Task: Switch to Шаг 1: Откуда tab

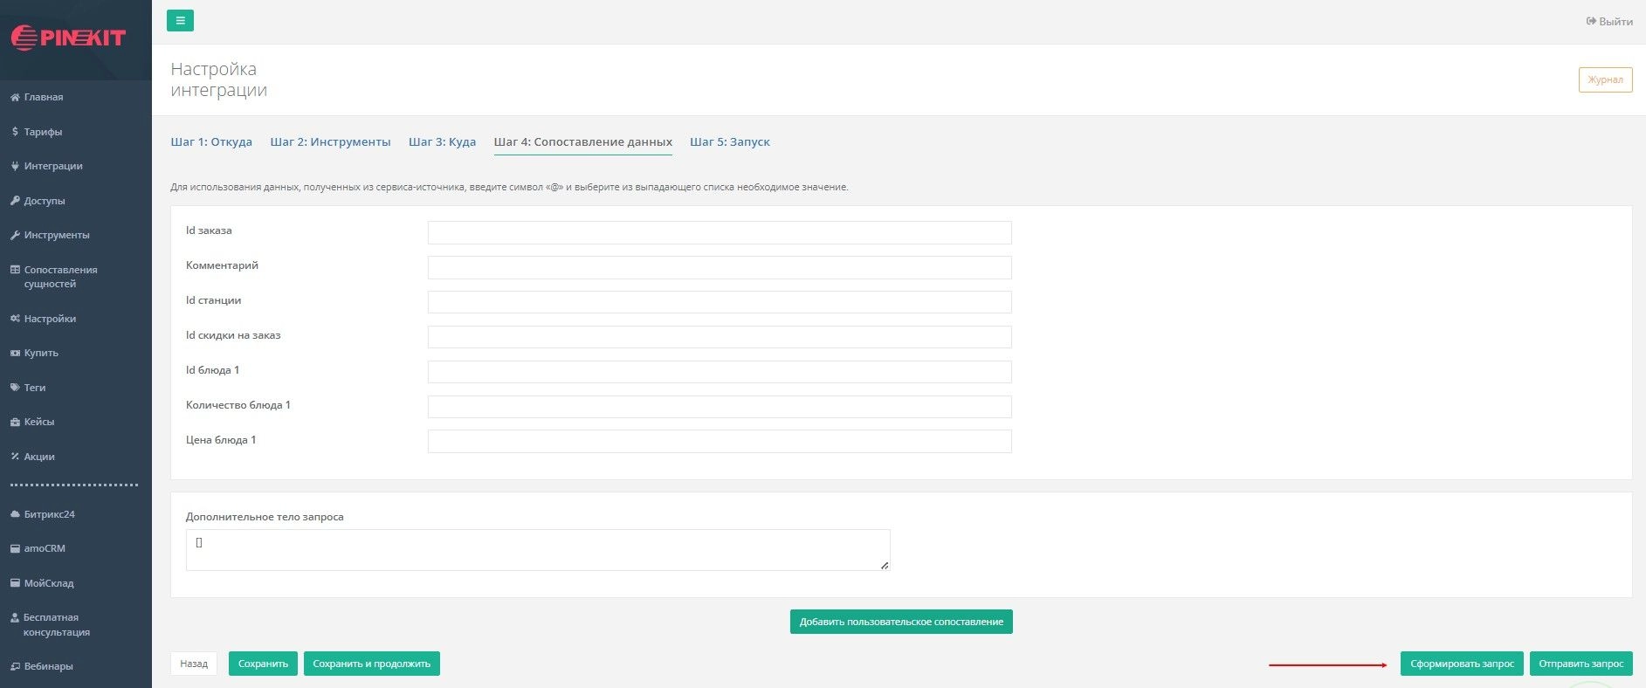Action: click(211, 142)
